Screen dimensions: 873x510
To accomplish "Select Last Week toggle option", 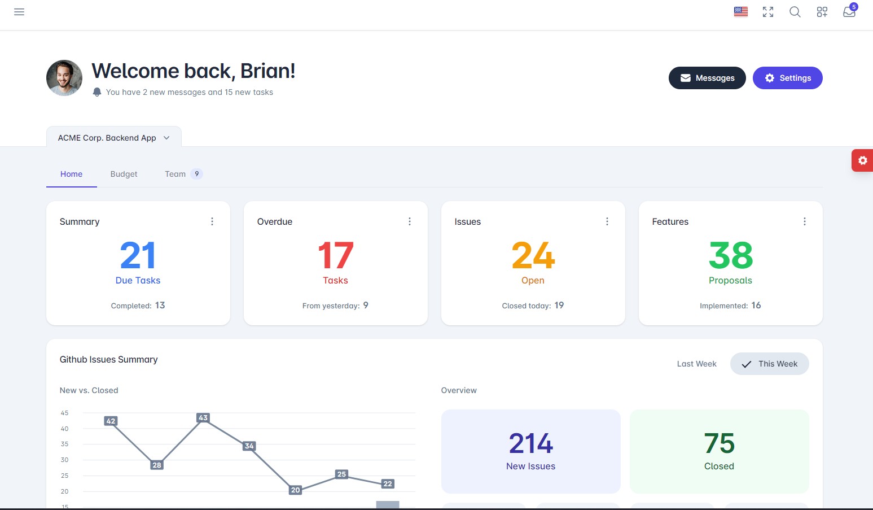I will 697,364.
